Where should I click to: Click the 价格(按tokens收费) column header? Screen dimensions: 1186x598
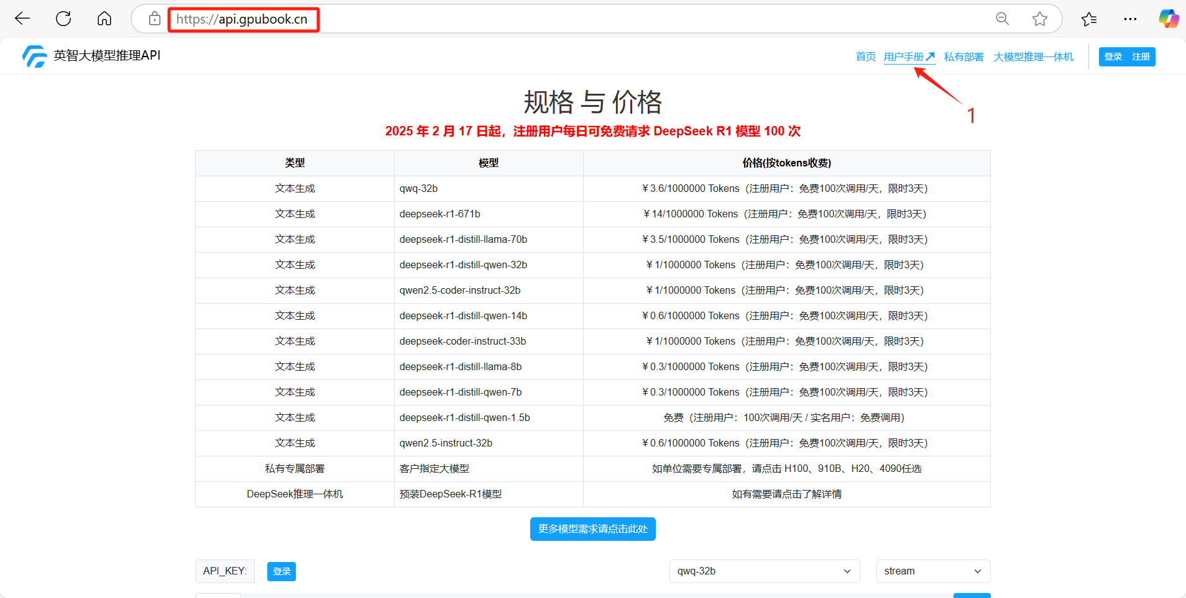coord(786,163)
